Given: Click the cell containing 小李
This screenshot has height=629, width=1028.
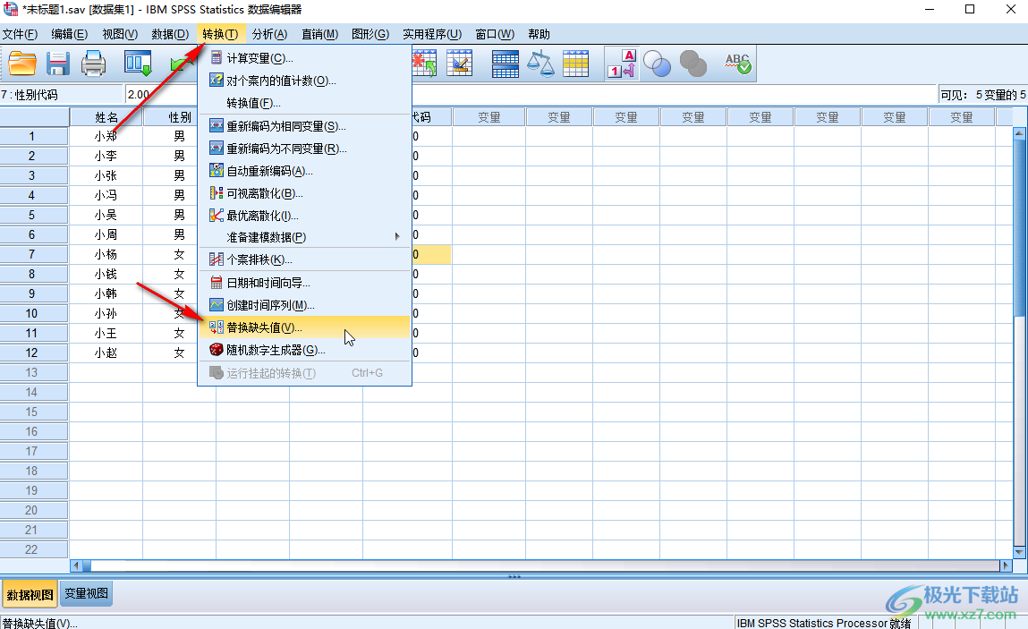Looking at the screenshot, I should click(106, 156).
